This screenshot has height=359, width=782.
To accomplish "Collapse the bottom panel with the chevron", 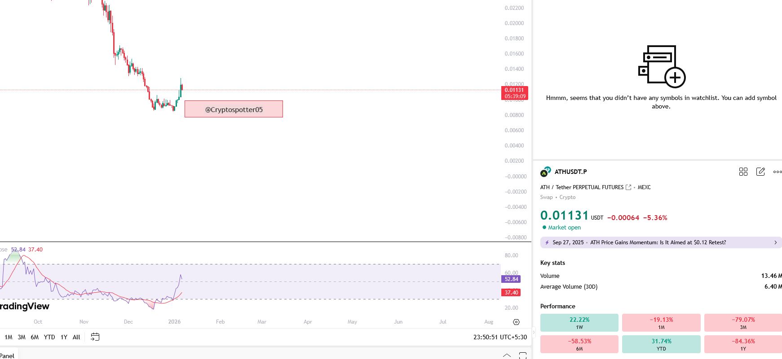I will coord(507,355).
